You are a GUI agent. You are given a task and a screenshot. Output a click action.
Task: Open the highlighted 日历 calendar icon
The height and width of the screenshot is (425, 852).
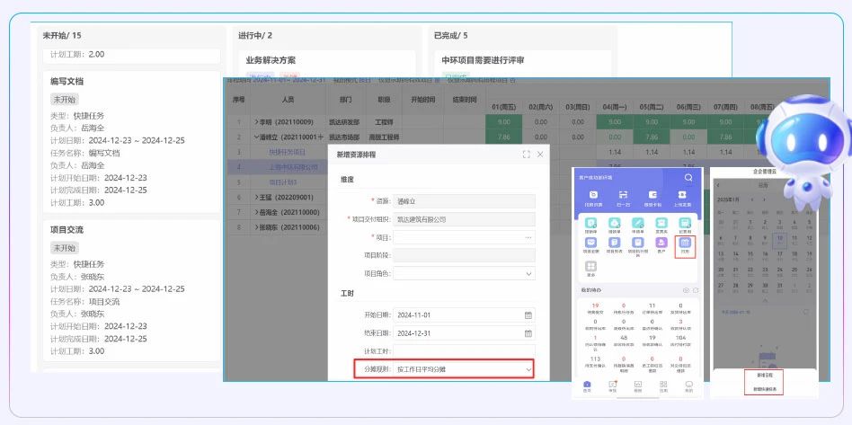pos(685,244)
